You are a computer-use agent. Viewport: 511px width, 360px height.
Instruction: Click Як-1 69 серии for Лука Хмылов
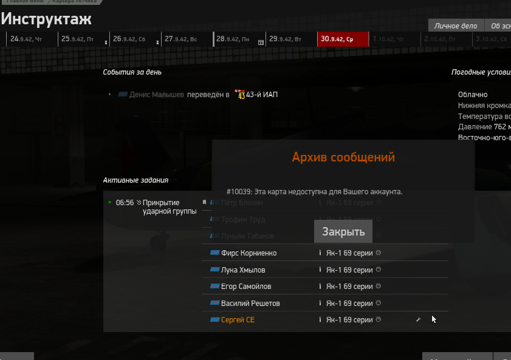349,270
